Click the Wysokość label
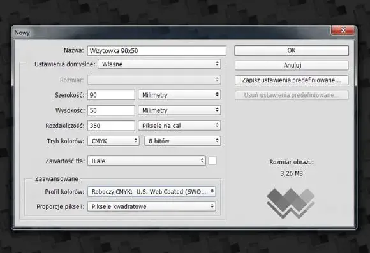The width and height of the screenshot is (370, 253). tap(70, 110)
